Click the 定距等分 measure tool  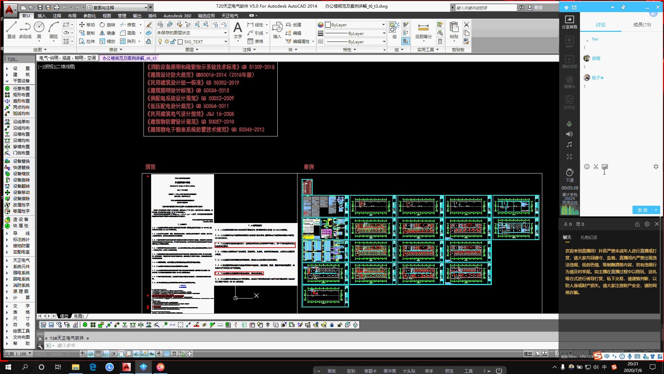[423, 30]
